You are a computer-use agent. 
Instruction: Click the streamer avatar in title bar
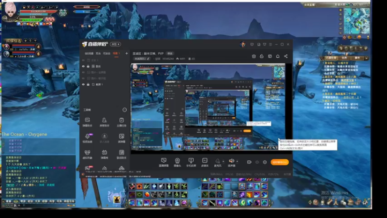click(243, 45)
